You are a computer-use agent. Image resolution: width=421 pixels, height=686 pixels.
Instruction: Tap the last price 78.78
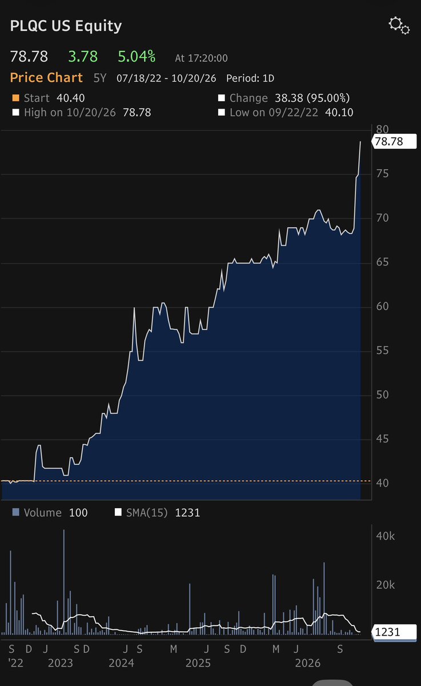(29, 57)
